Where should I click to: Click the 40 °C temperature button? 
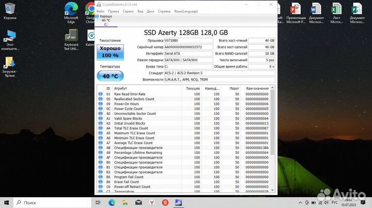coord(110,76)
